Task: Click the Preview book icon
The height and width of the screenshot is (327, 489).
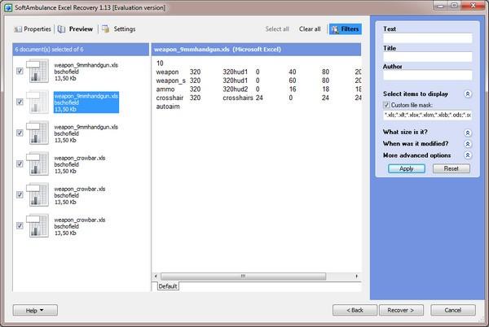Action: coord(61,29)
